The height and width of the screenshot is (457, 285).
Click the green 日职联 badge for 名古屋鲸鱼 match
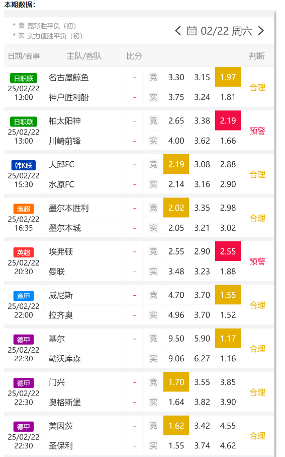[24, 79]
